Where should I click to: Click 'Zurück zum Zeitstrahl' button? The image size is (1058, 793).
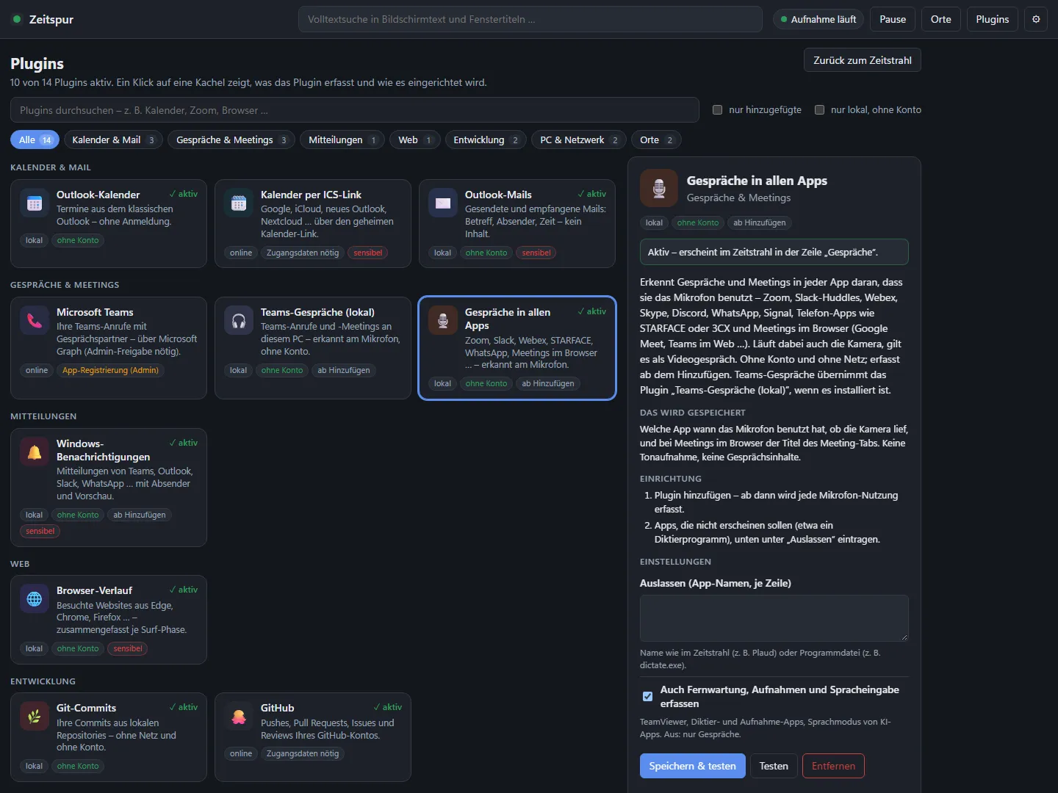[863, 60]
